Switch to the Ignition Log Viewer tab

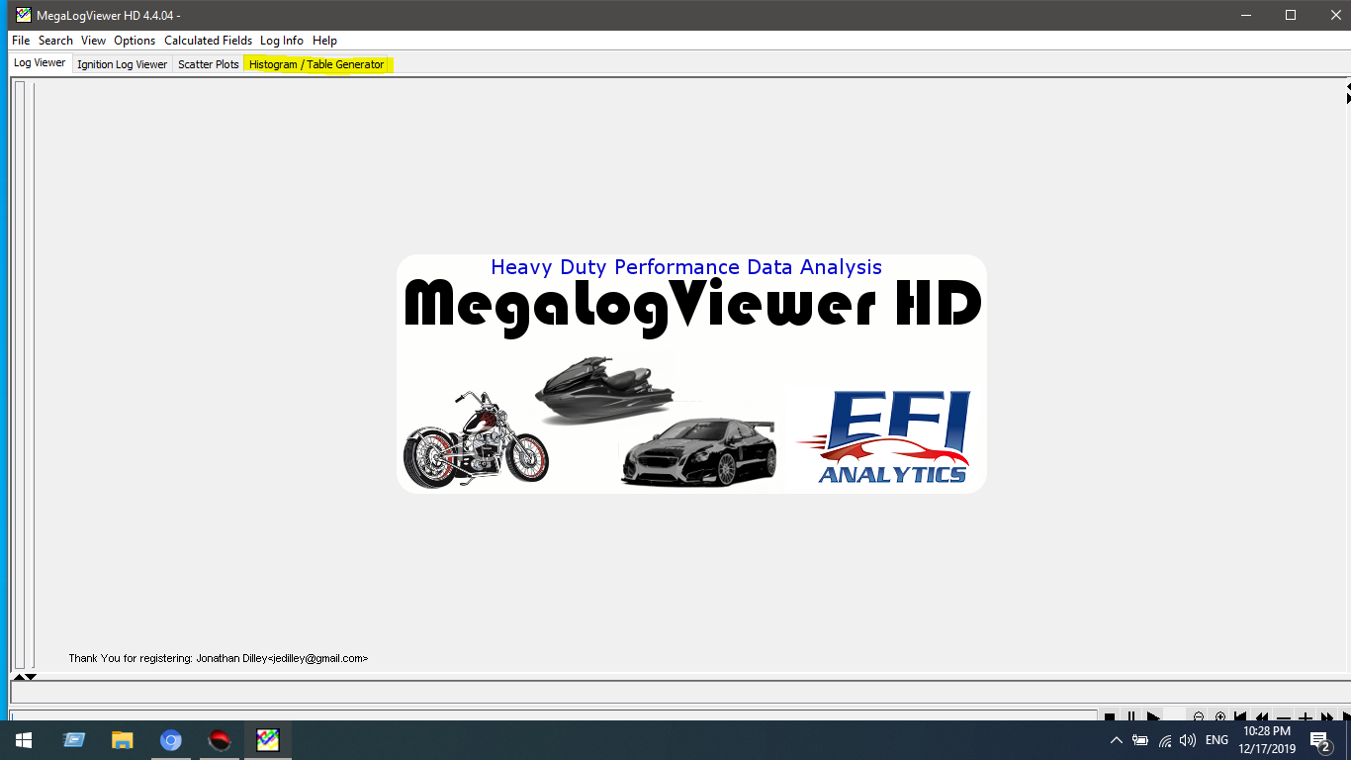[122, 64]
